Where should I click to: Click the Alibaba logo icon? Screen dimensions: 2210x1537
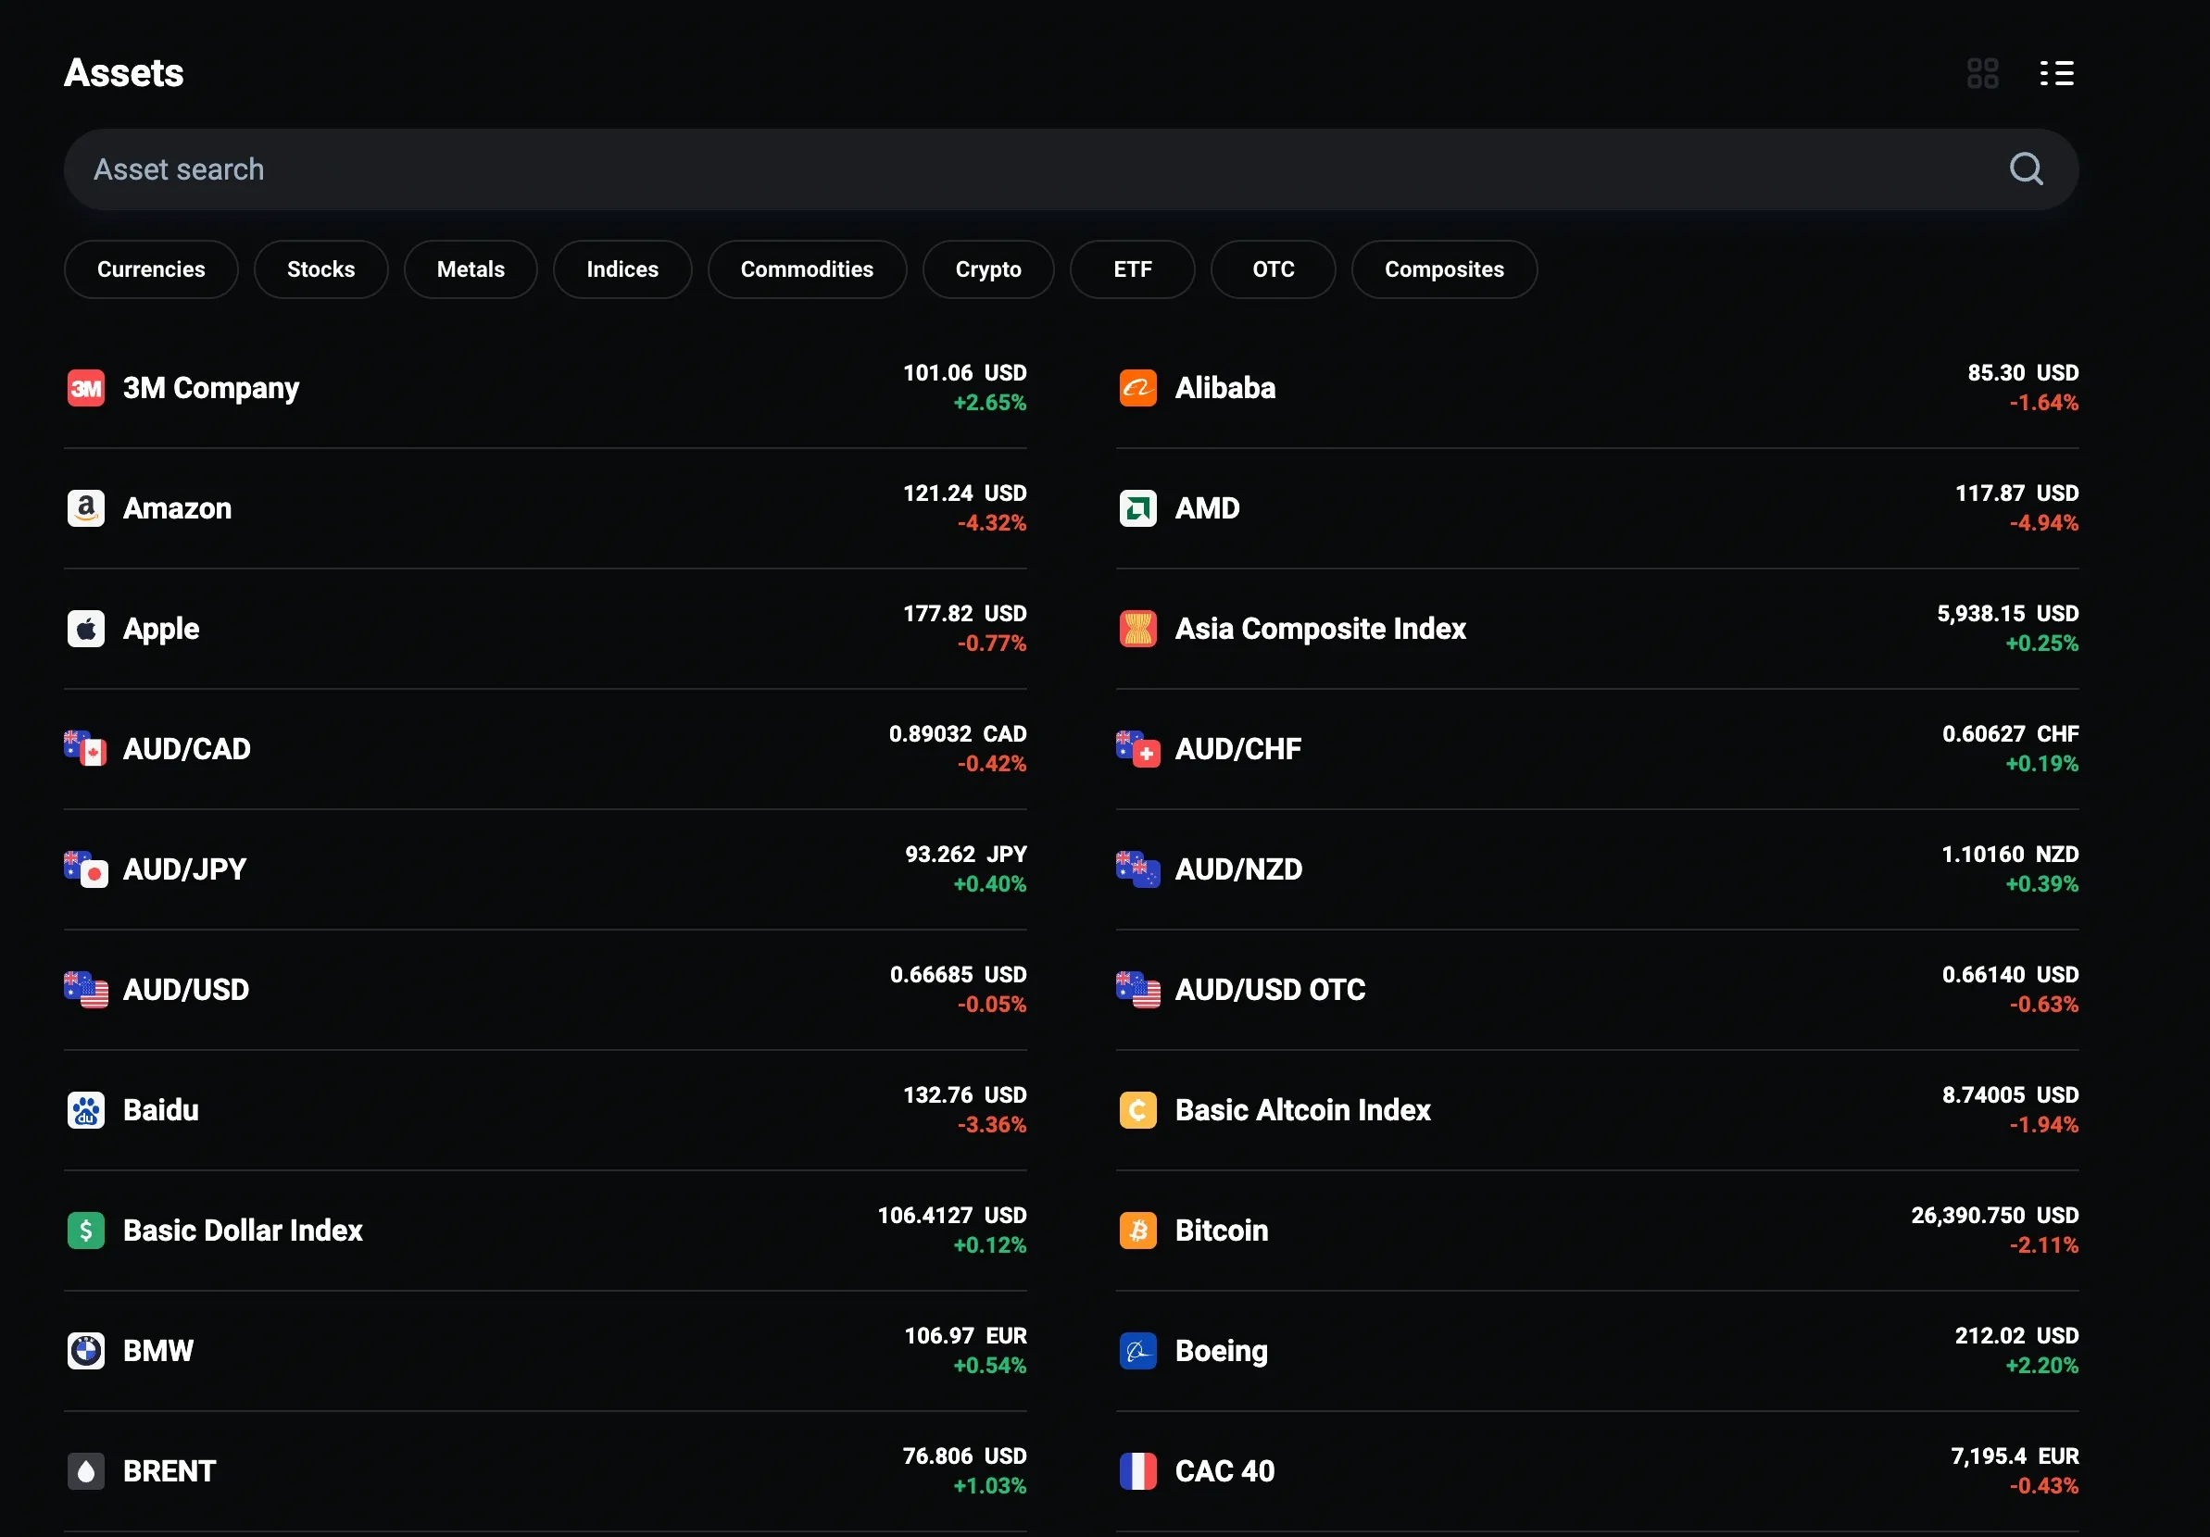click(x=1137, y=388)
